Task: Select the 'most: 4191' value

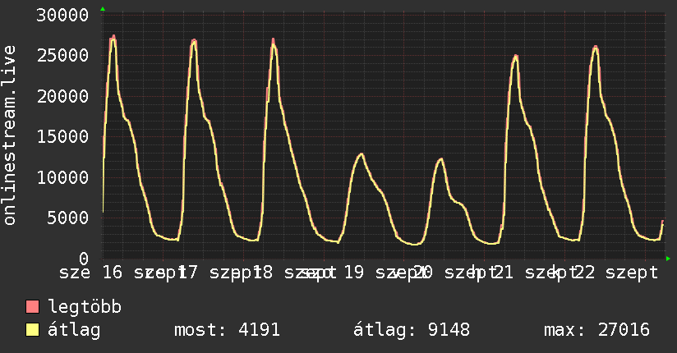Action: [x=227, y=330]
